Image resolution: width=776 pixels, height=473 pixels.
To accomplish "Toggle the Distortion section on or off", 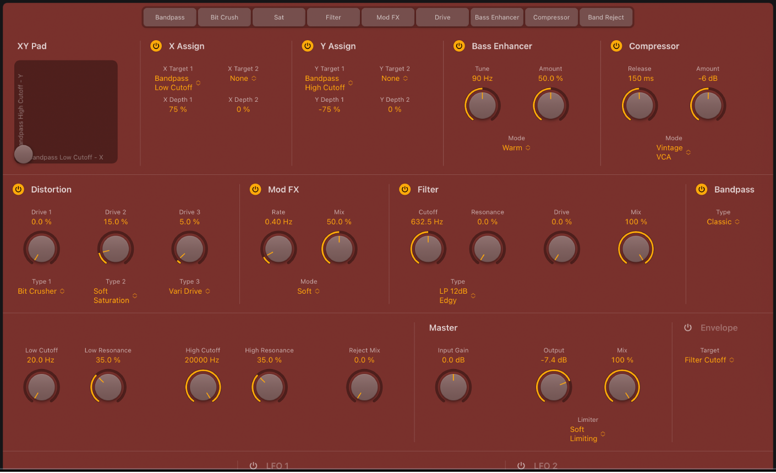I will [x=18, y=189].
